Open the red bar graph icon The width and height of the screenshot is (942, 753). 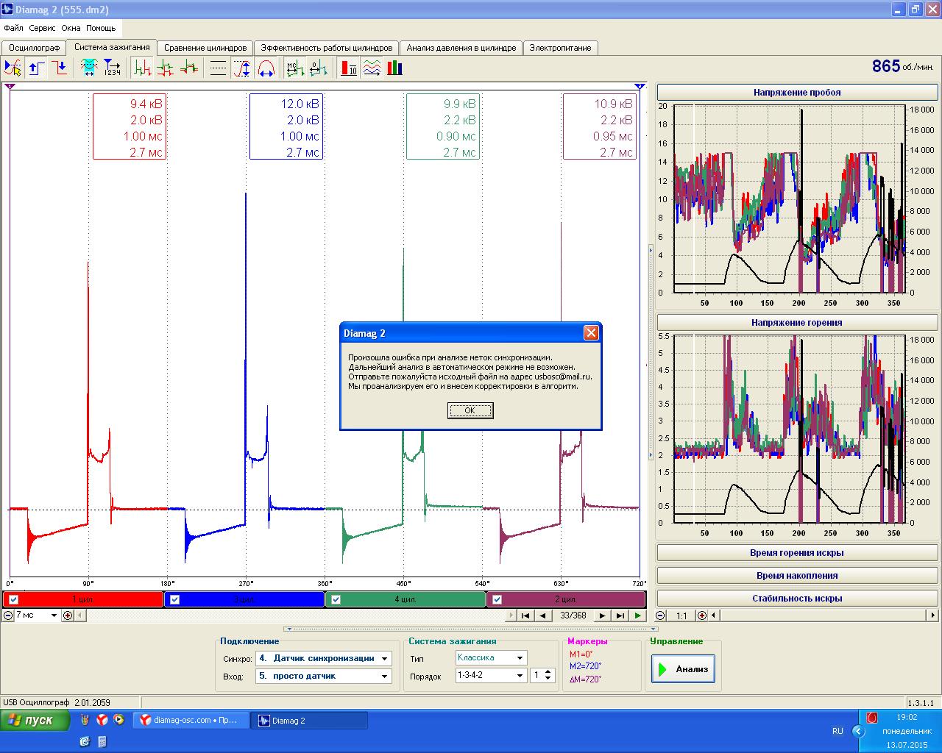[x=349, y=68]
